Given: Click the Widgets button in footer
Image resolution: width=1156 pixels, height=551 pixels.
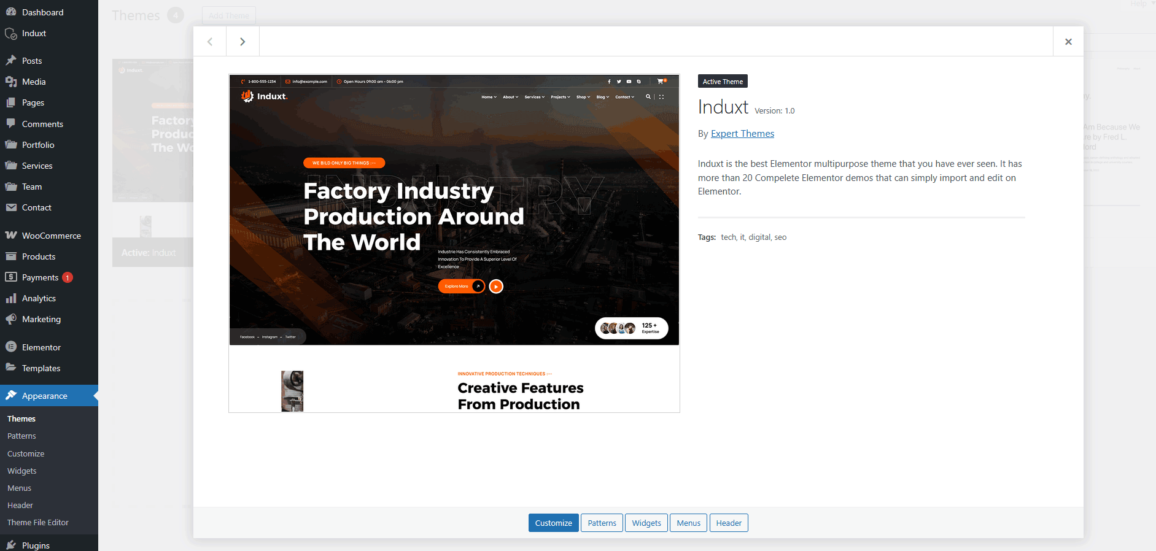Looking at the screenshot, I should (646, 523).
